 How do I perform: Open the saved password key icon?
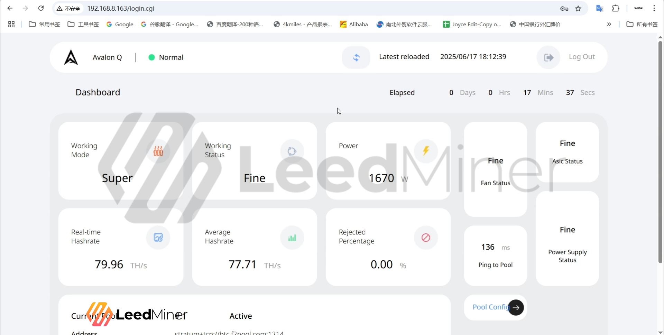(564, 9)
